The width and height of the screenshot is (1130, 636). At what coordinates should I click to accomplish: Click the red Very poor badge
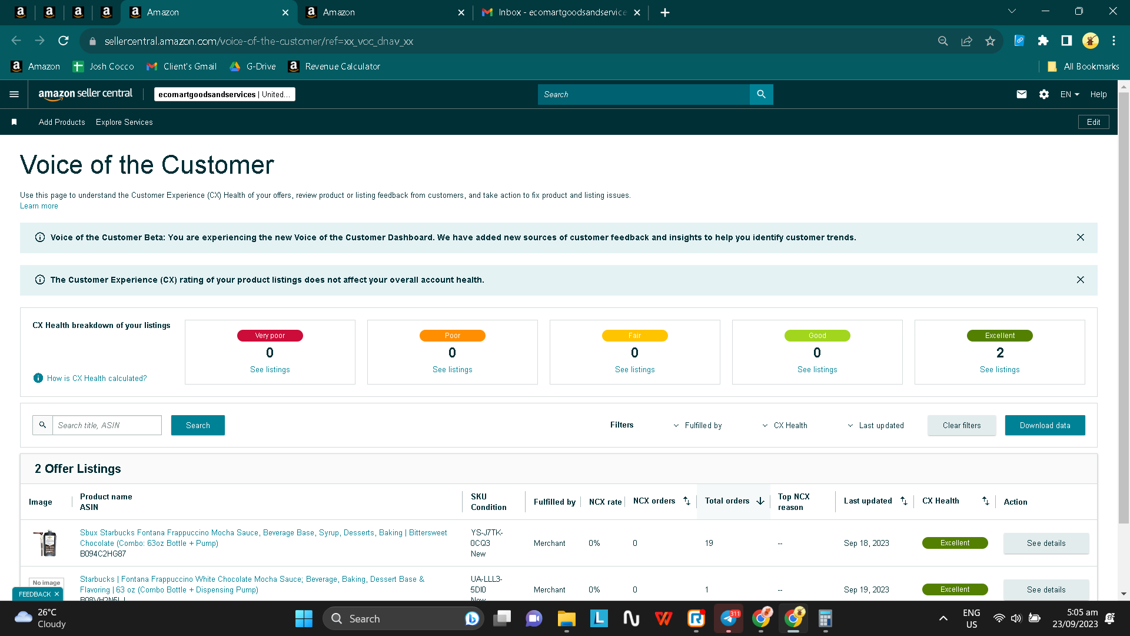click(270, 336)
